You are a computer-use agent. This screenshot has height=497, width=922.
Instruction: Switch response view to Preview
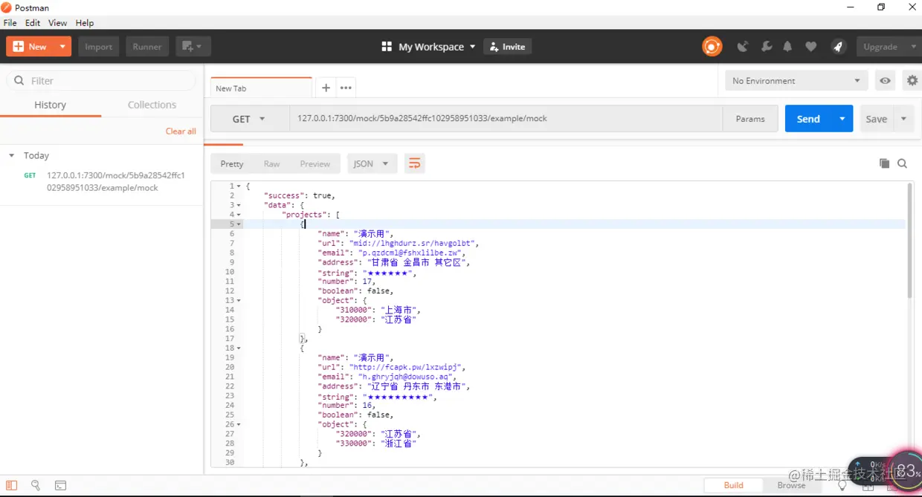(x=315, y=163)
